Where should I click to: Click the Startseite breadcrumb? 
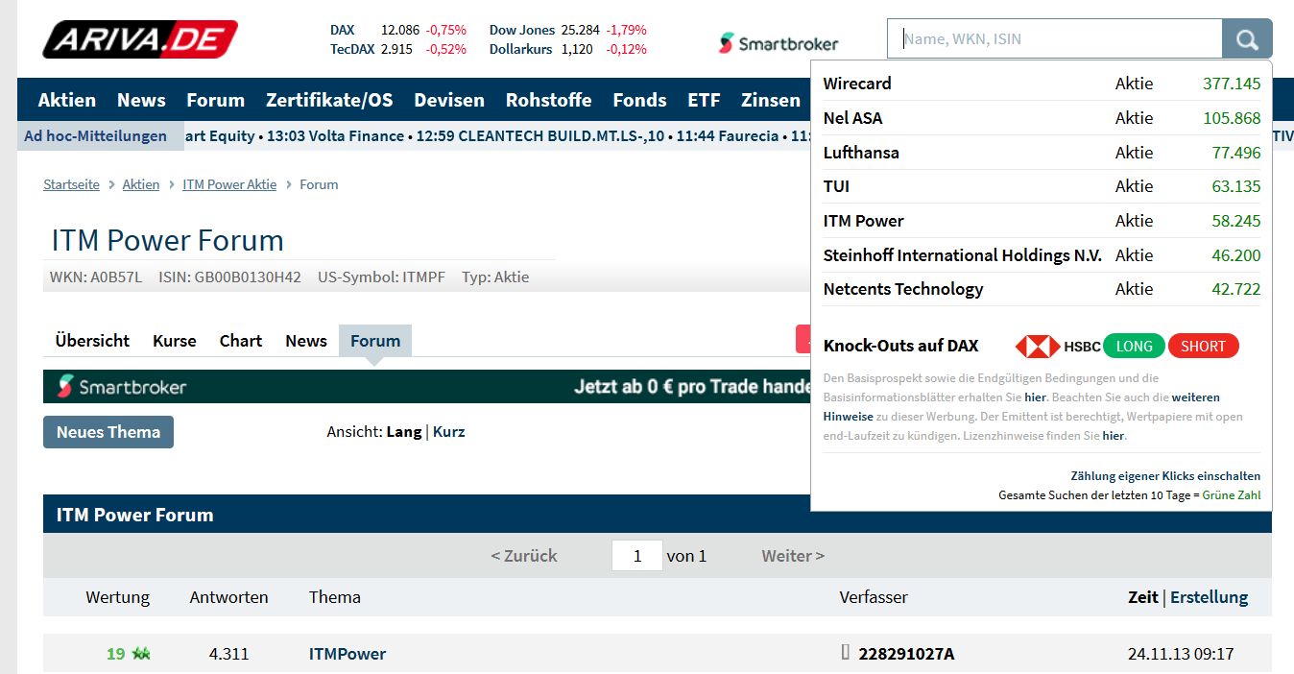[x=71, y=184]
